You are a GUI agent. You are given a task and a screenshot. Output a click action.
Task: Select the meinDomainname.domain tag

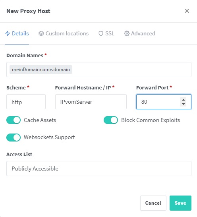pos(41,70)
